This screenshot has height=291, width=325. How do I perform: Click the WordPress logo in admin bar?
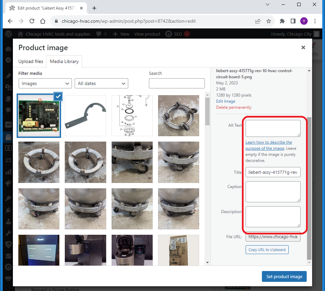tap(8, 34)
